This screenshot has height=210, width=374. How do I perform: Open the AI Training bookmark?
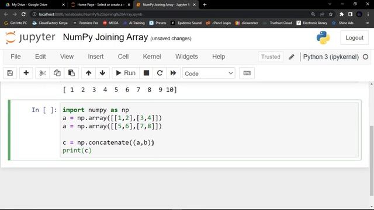(x=134, y=23)
